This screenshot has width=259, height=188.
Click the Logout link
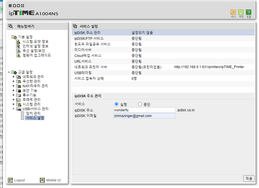point(19,180)
